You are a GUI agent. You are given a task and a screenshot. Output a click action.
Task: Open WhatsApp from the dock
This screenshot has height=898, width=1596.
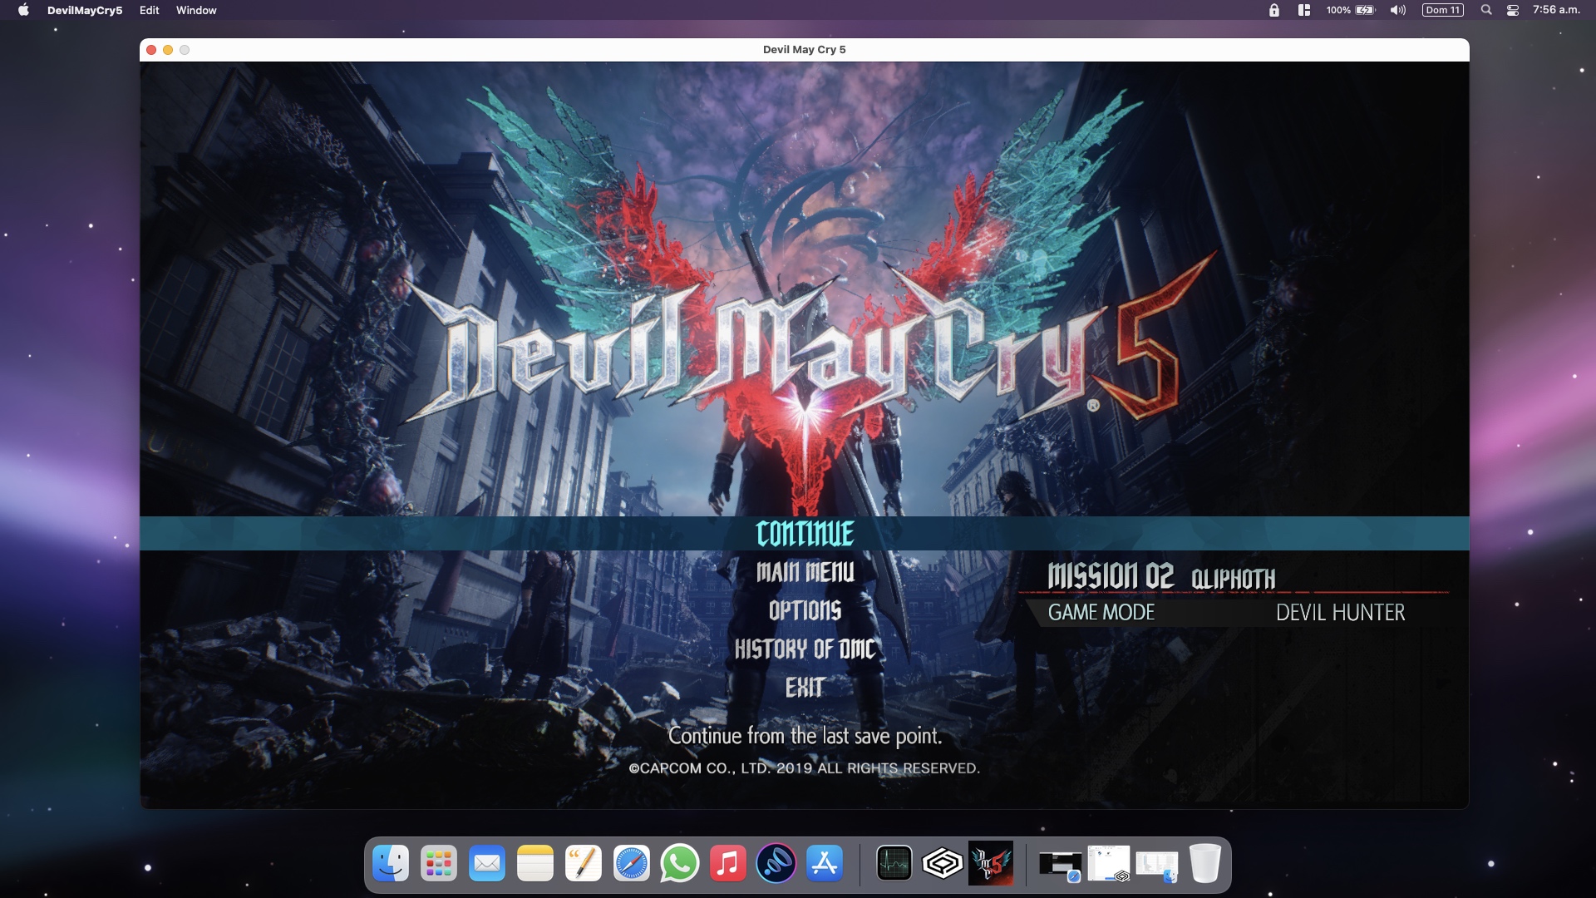tap(680, 864)
